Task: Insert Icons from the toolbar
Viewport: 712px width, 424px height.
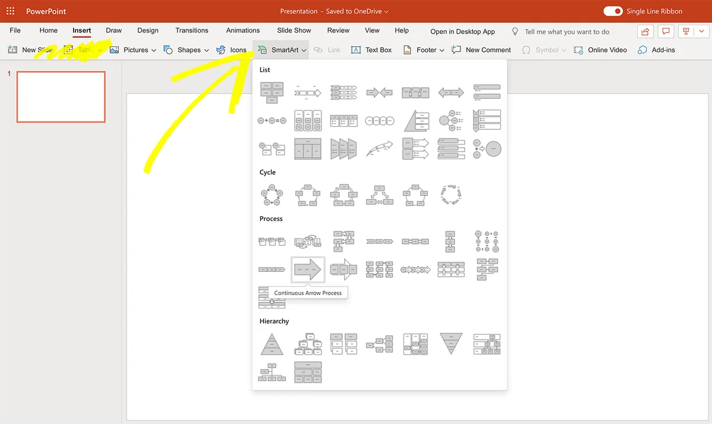Action: point(231,50)
